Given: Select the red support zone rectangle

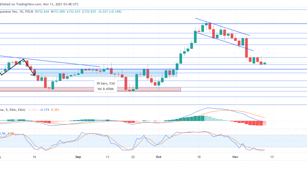Looking at the screenshot, I should [90, 89].
